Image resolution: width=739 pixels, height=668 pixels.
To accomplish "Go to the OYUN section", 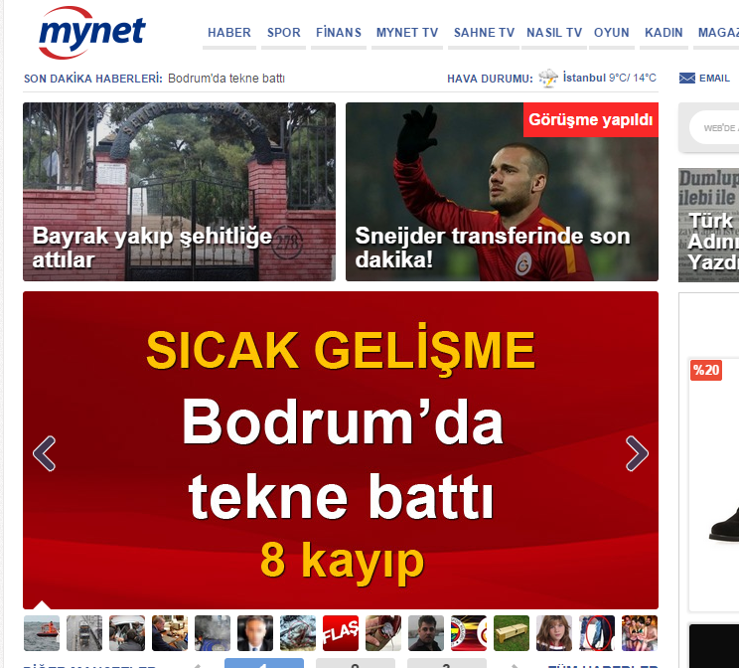I will [611, 33].
